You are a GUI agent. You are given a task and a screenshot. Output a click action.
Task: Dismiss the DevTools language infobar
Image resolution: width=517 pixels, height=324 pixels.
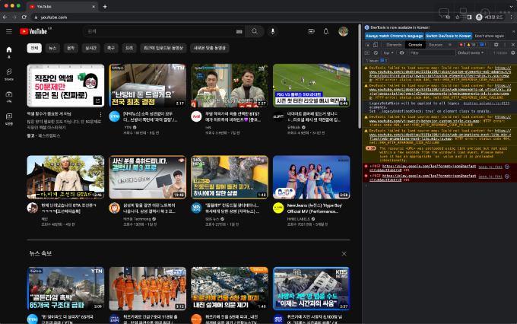[513, 31]
